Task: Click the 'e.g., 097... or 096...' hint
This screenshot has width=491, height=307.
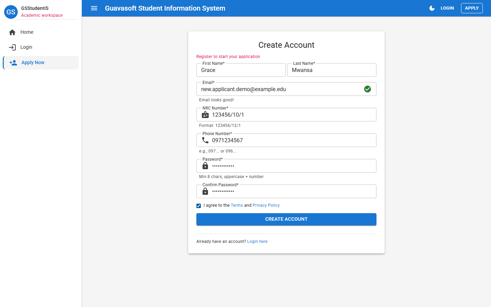Action: pyautogui.click(x=218, y=151)
